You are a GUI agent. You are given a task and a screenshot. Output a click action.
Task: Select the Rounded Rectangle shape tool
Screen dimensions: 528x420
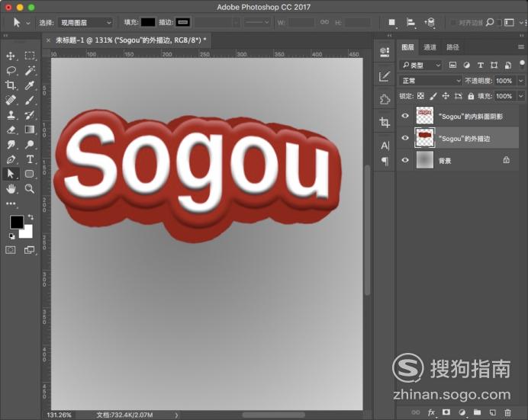(x=30, y=174)
